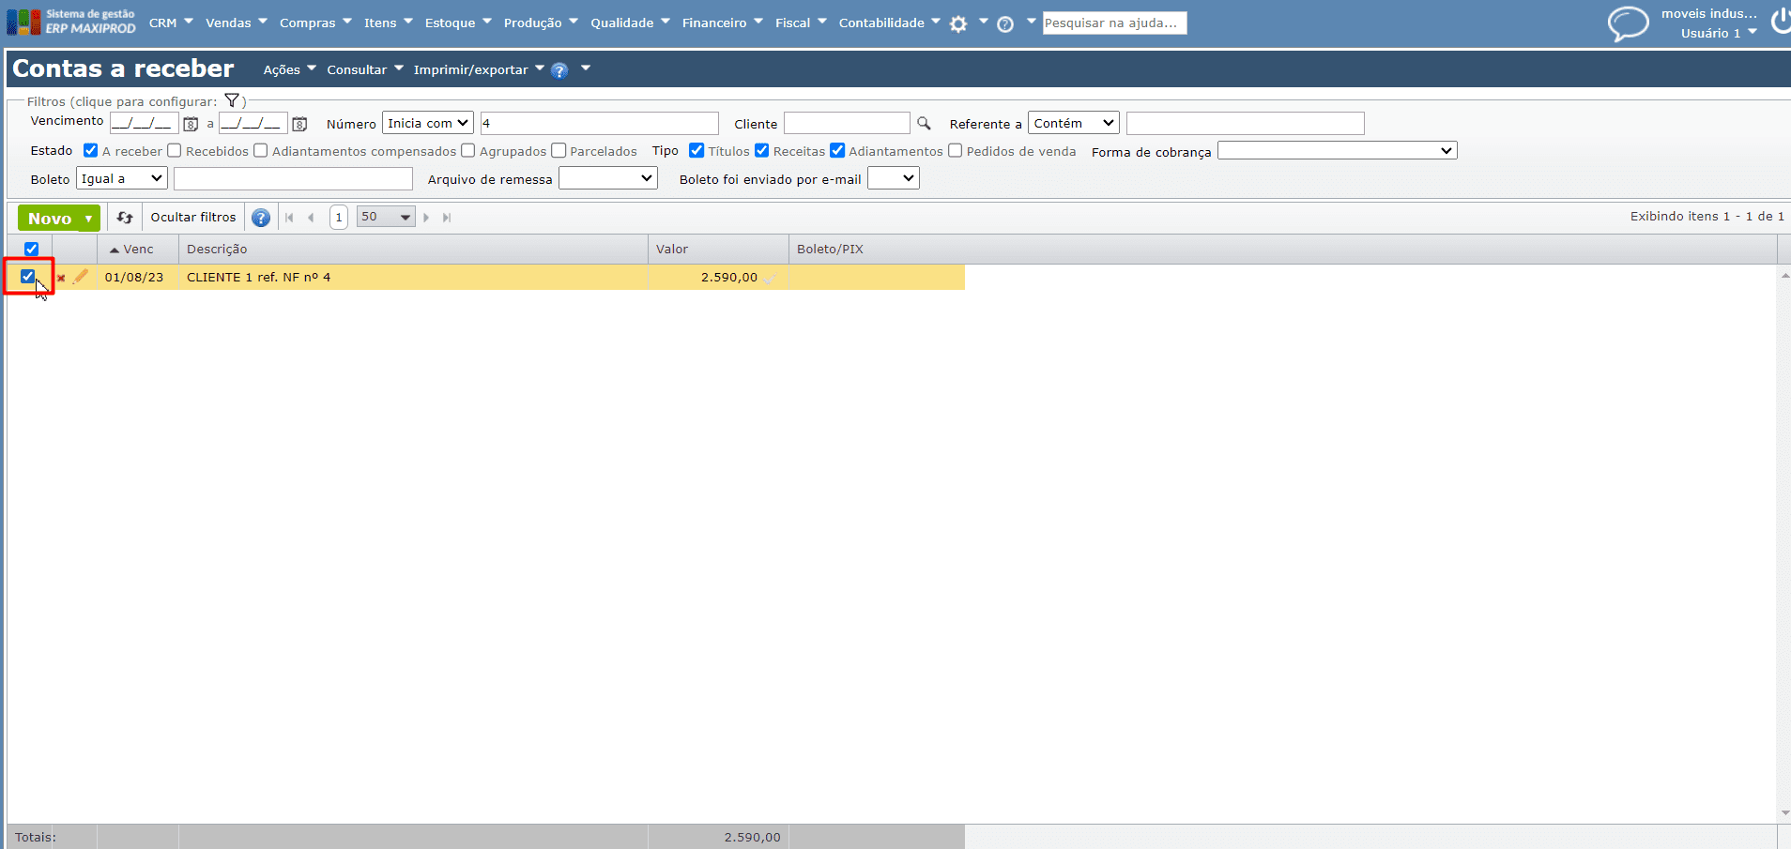Expand the Novo button dropdown arrow

click(x=89, y=219)
